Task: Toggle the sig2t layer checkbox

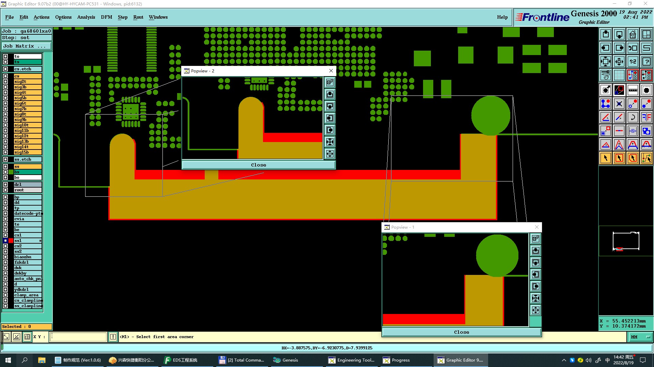Action: click(5, 82)
